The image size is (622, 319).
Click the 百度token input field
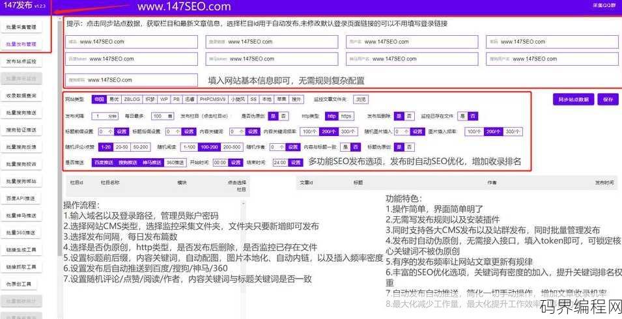132,59
